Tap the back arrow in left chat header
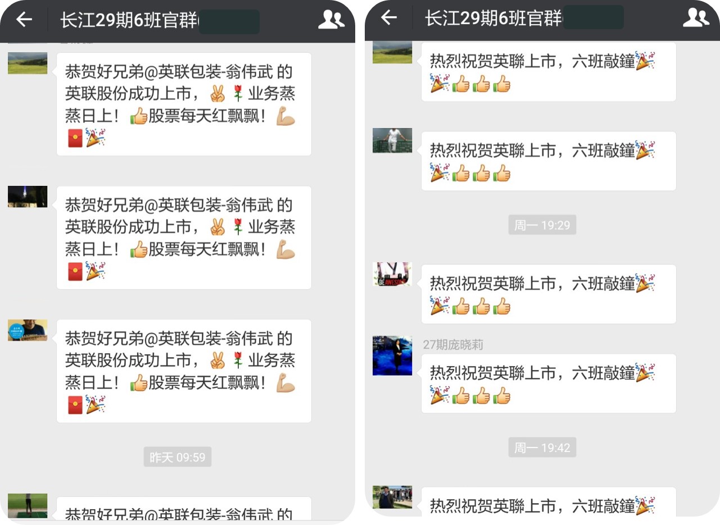This screenshot has height=525, width=720. (x=24, y=20)
